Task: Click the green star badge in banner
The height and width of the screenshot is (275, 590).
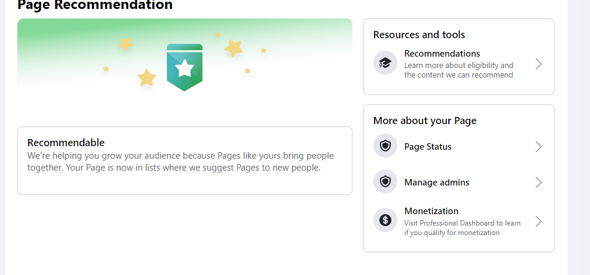Action: tap(184, 67)
